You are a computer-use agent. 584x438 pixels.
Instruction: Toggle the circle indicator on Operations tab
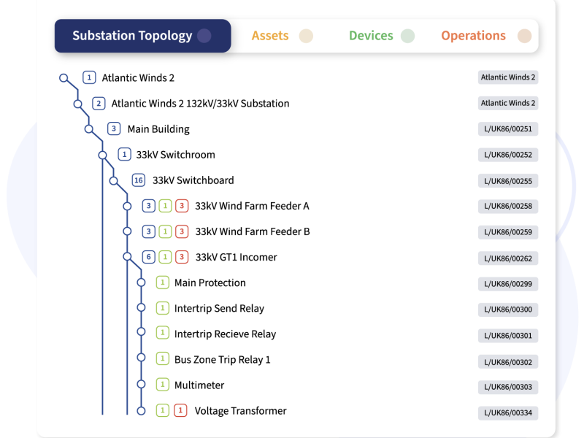523,36
